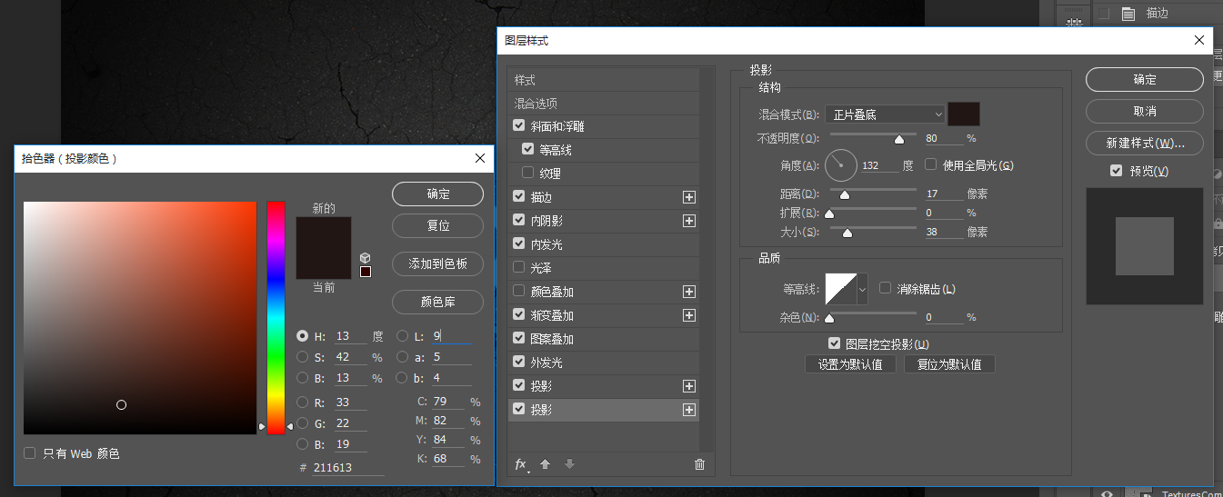
Task: Click the angle dial for 角度
Action: [841, 165]
